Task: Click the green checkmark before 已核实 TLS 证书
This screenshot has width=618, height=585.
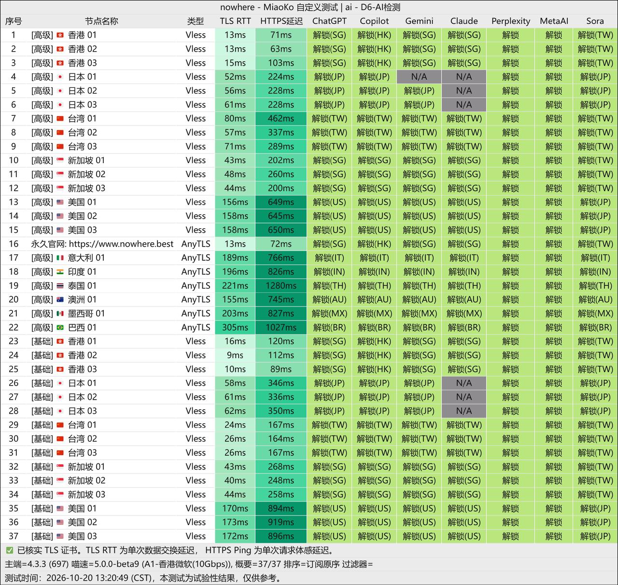Action: [10, 550]
